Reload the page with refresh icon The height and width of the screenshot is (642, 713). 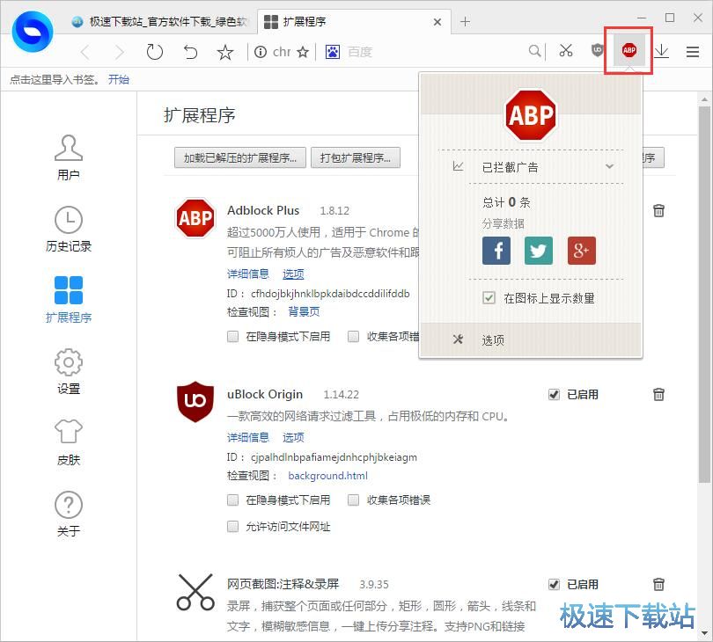coord(155,52)
